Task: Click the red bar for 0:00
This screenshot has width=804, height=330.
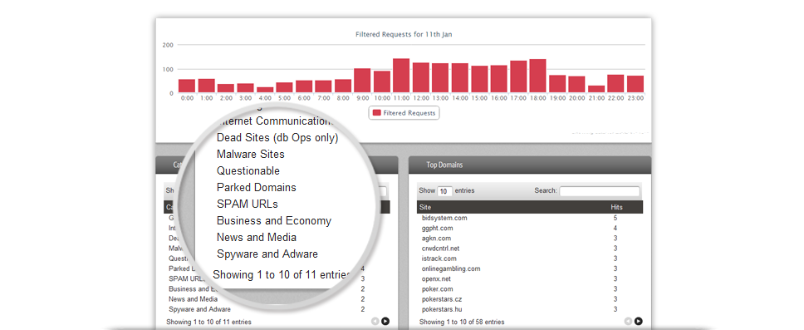Action: (187, 86)
